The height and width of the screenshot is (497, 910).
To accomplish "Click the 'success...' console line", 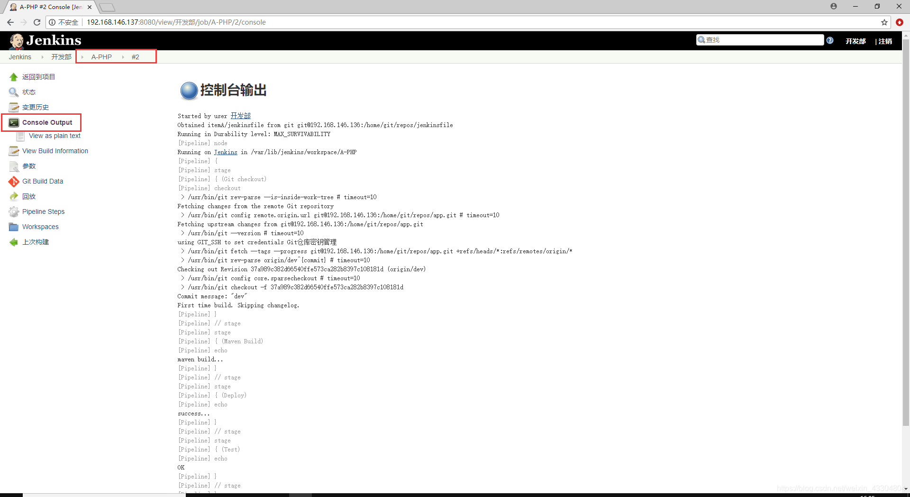I will 193,414.
